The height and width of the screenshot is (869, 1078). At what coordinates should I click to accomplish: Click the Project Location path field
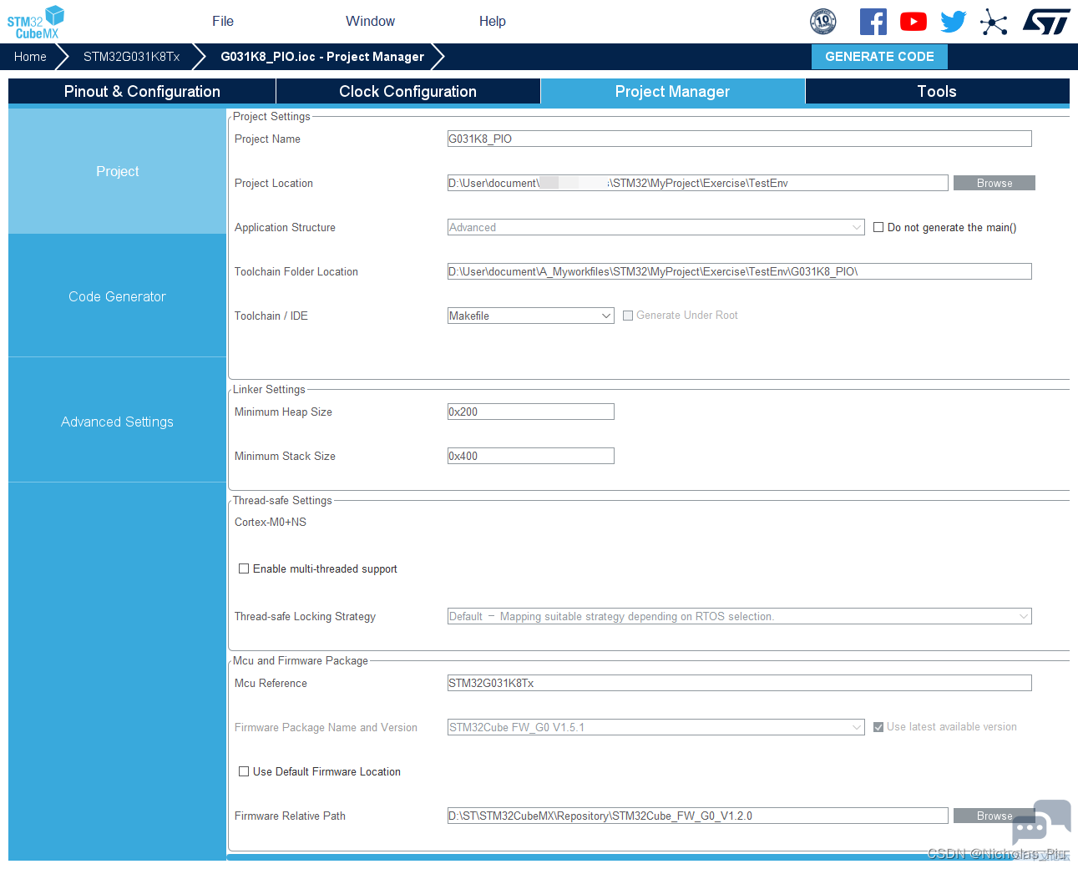tap(698, 183)
